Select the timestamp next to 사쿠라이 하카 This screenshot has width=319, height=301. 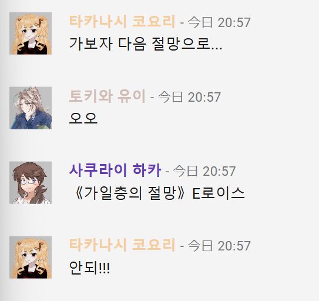coord(204,171)
